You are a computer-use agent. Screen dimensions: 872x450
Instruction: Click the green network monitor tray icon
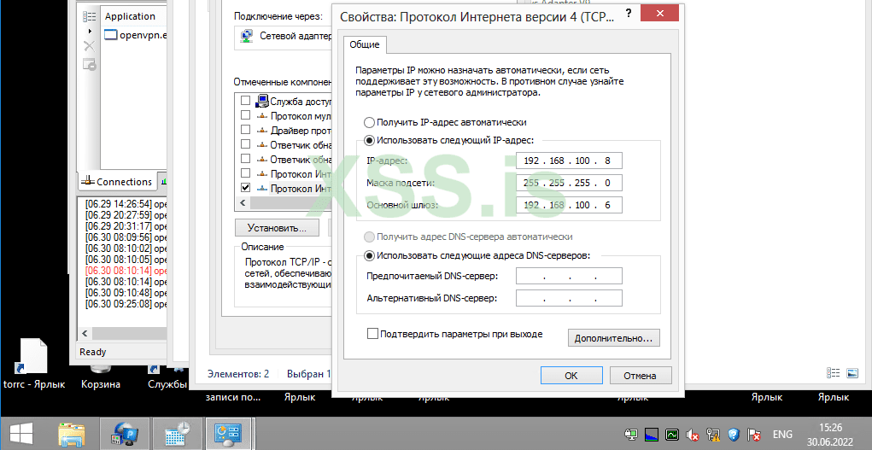(x=630, y=435)
